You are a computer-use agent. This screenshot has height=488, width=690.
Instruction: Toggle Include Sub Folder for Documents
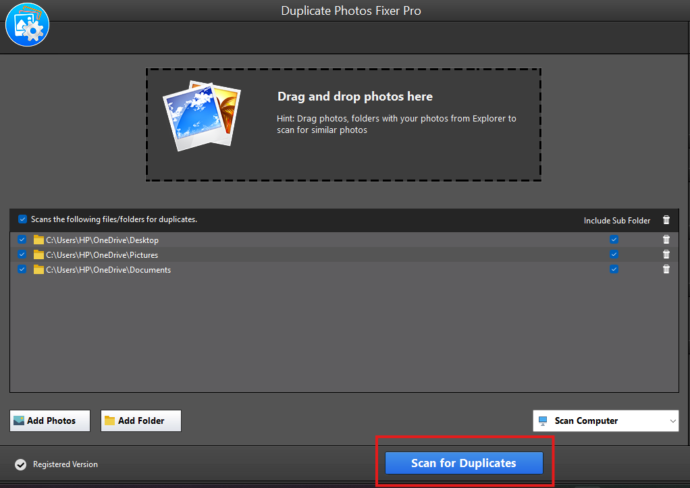(614, 269)
